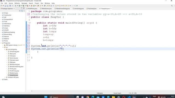Click the editor horizontal scrollbar left arrow

(32, 91)
